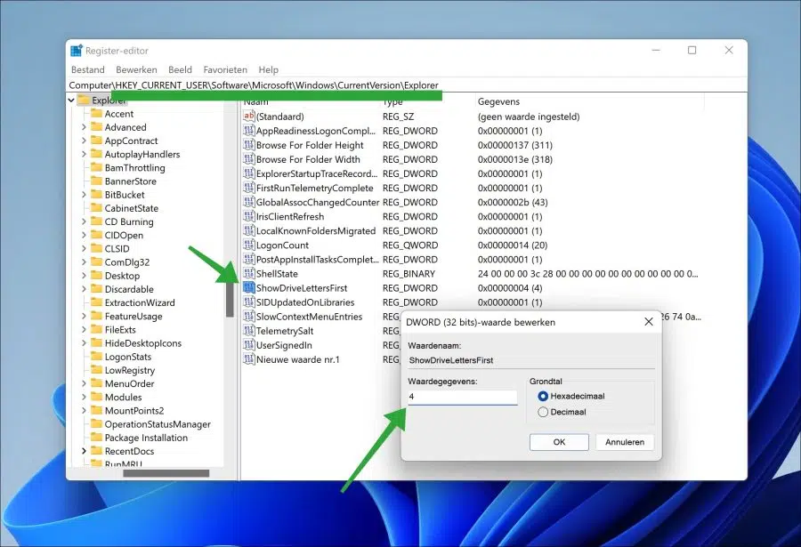Click the Nieuwe waarde nr.1 value icon
This screenshot has width=801, height=547.
tap(249, 359)
